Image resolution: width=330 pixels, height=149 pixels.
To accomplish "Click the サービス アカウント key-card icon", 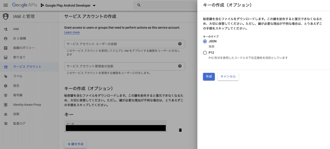I will pyautogui.click(x=5, y=67).
